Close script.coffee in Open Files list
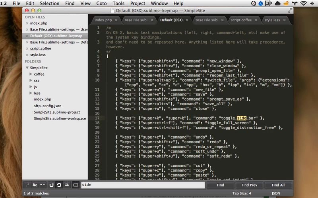This screenshot has height=198, width=318. pyautogui.click(x=27, y=49)
